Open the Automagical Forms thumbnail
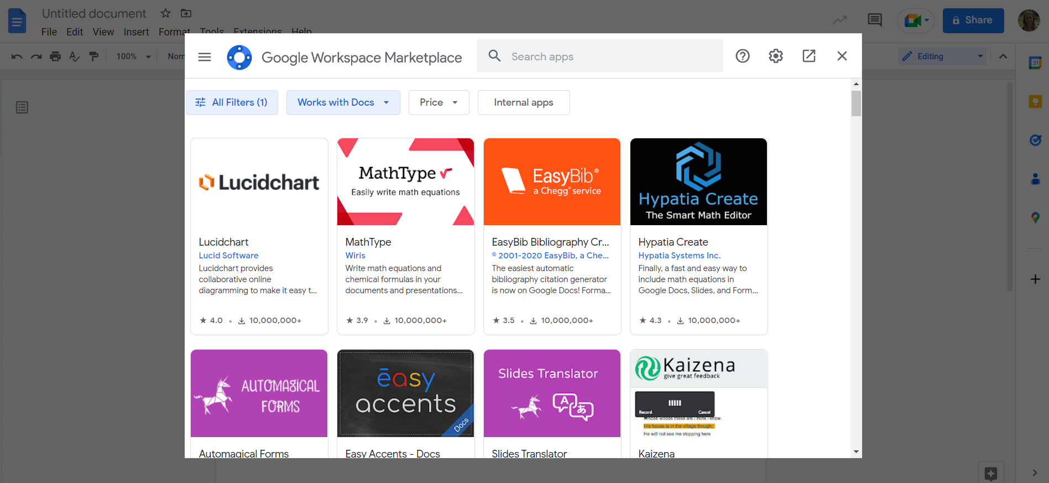This screenshot has height=483, width=1049. [x=259, y=393]
